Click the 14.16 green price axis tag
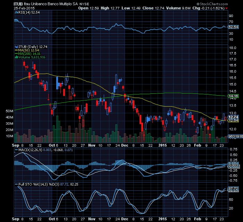 (233, 96)
